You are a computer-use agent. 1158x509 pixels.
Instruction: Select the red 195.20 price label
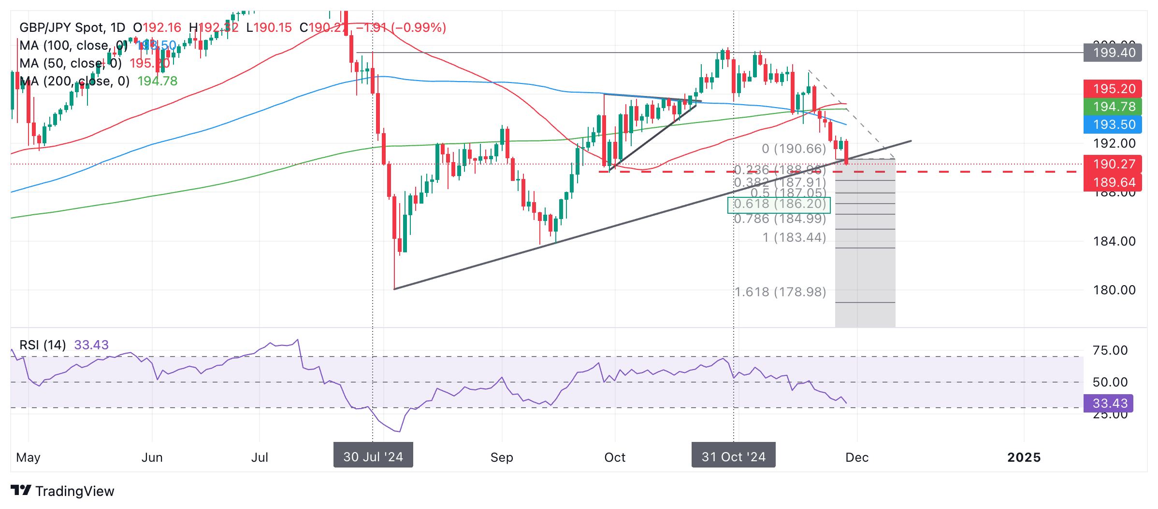[x=1113, y=89]
